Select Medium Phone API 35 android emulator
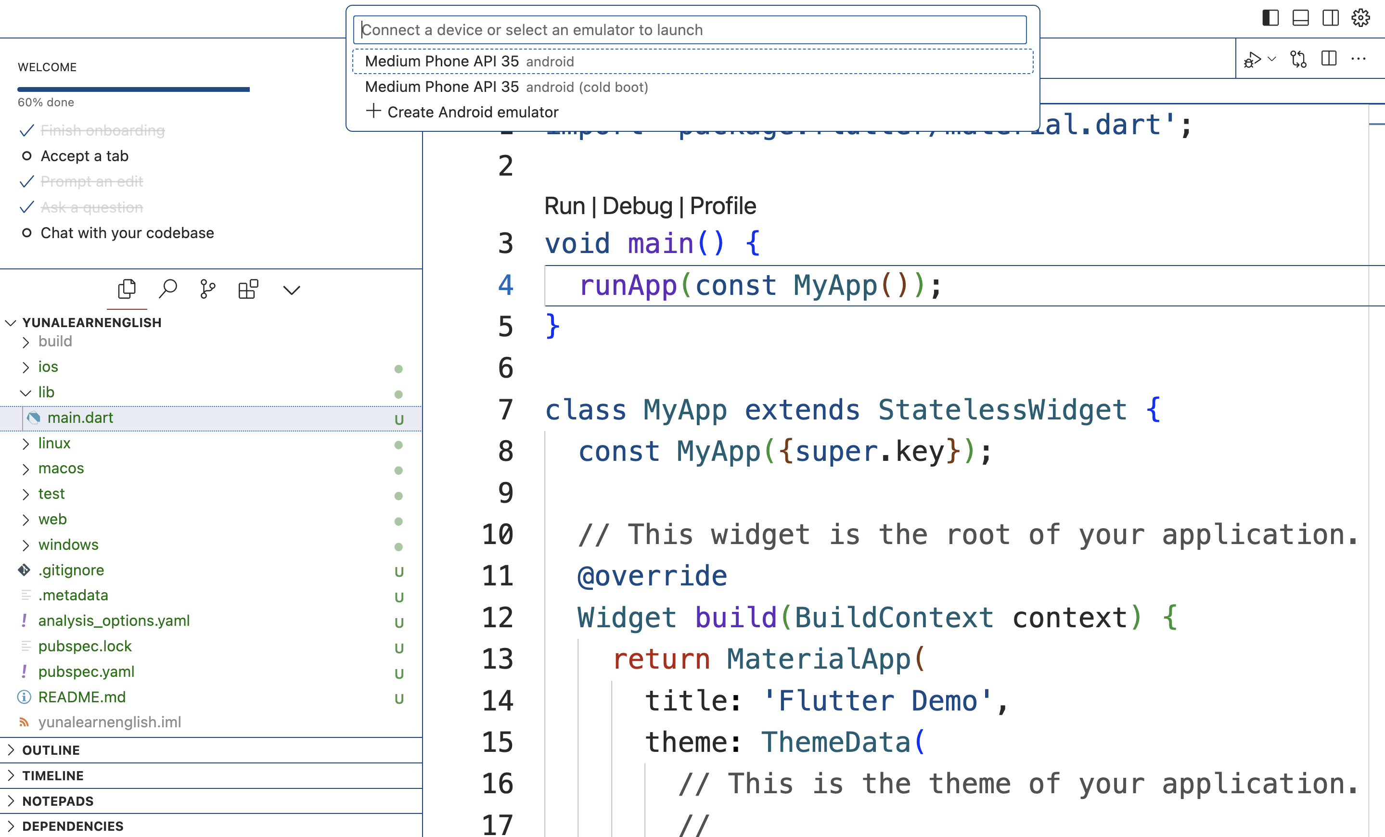 click(x=692, y=61)
